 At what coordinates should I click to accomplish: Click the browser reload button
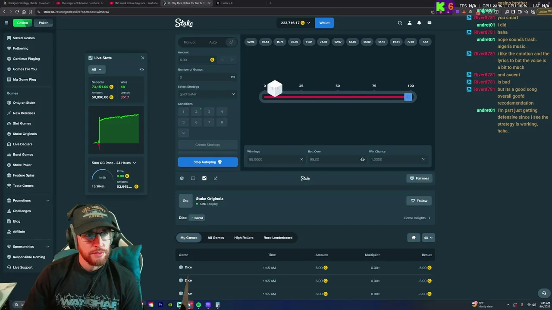17,12
